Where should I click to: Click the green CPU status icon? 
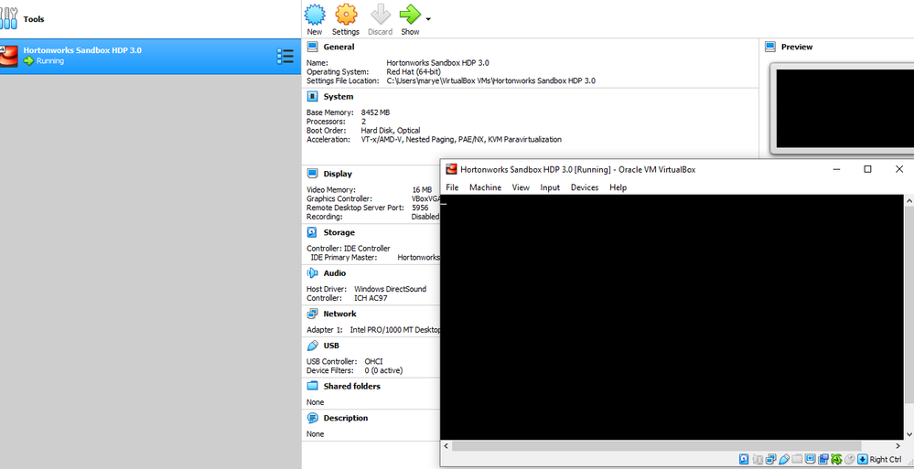coord(836,460)
